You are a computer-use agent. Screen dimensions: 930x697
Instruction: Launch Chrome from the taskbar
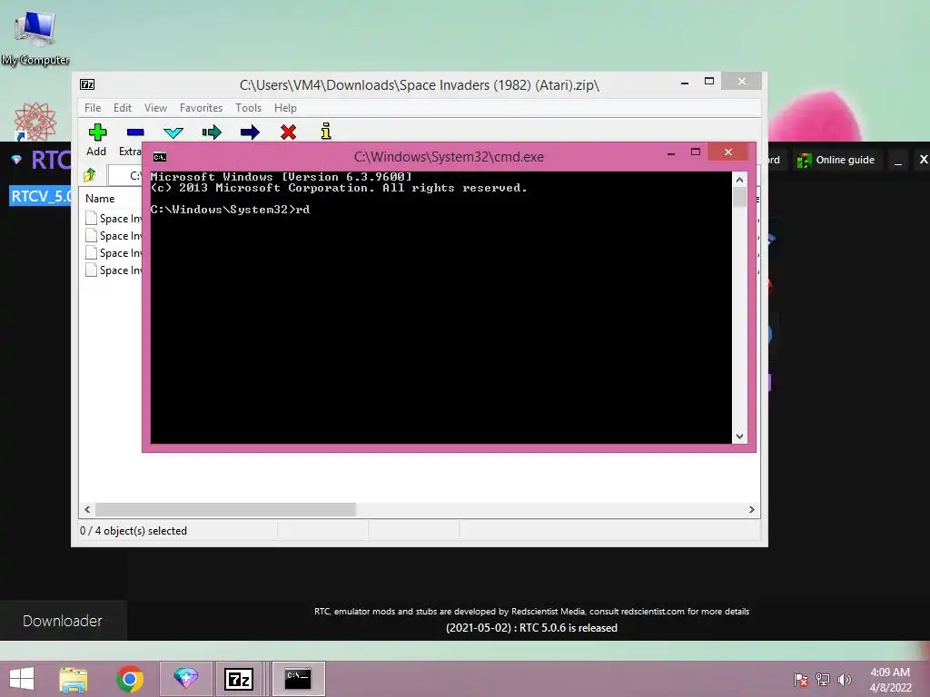coord(130,679)
